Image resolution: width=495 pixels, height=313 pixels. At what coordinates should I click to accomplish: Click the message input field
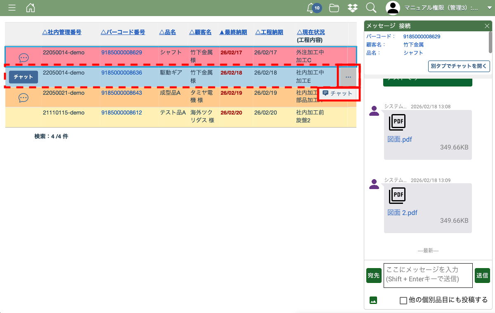[x=428, y=275]
